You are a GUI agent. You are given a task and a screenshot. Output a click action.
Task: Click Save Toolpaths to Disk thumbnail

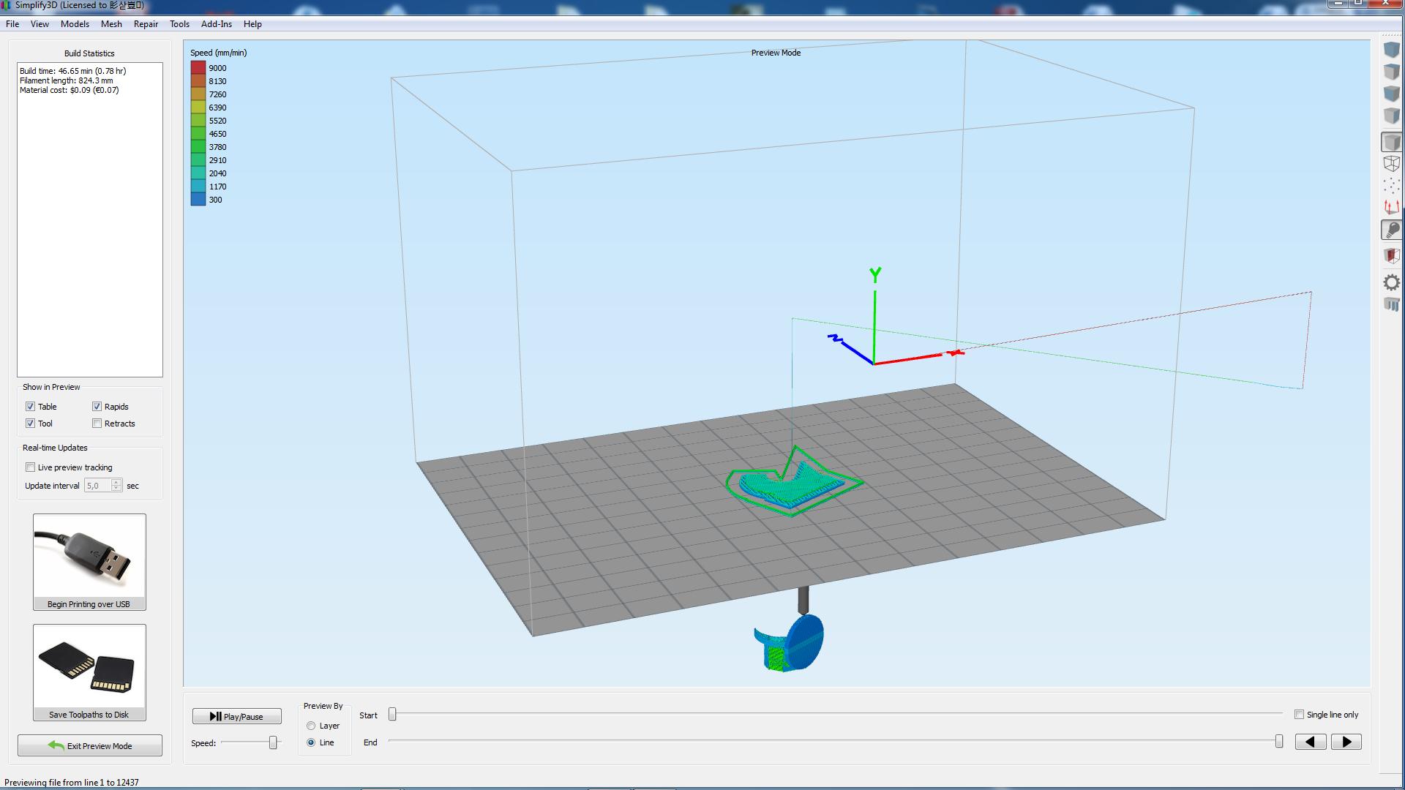(89, 666)
